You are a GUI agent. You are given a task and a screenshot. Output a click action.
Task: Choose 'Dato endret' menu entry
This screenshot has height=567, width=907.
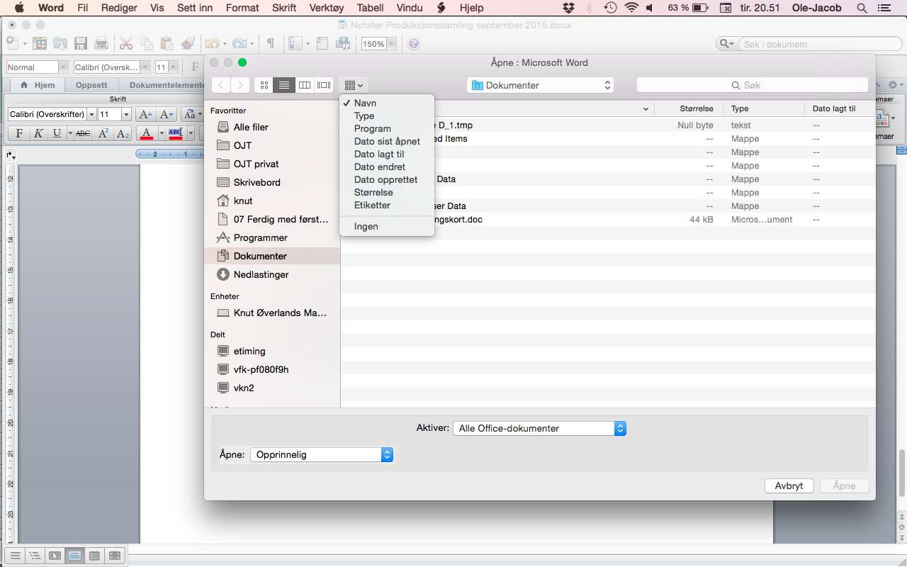pos(387,167)
